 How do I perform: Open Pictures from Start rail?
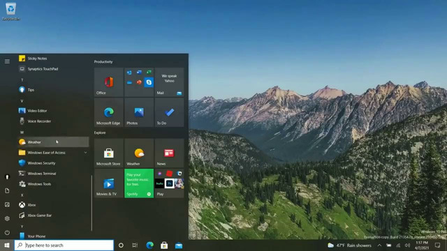tap(7, 204)
